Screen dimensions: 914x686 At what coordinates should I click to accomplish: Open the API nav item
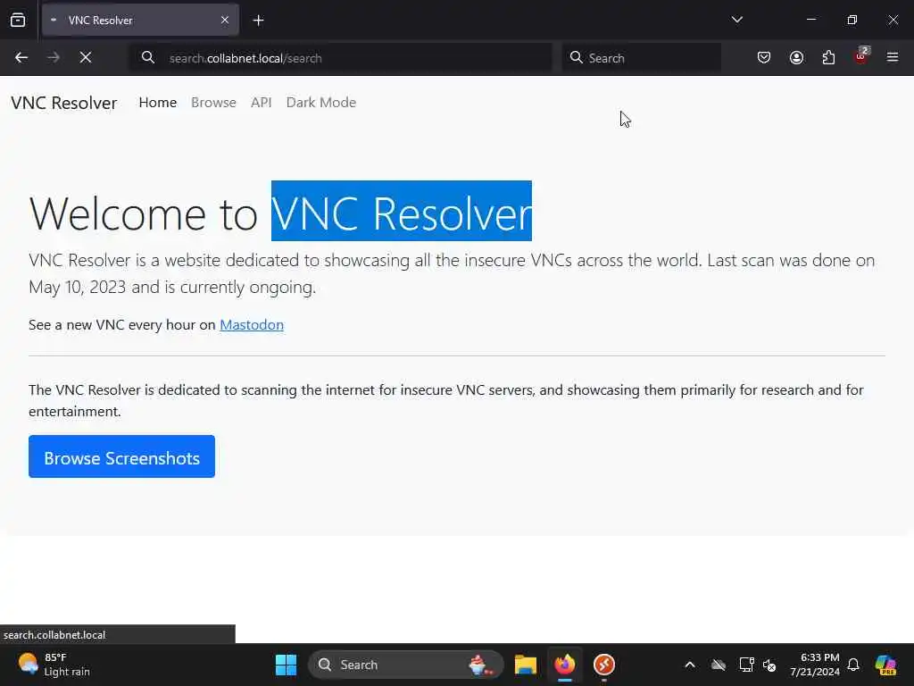[x=262, y=102]
